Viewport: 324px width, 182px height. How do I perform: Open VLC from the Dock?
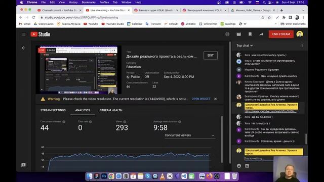pos(163,176)
